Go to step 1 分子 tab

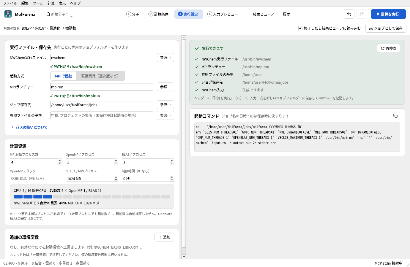tap(133, 14)
